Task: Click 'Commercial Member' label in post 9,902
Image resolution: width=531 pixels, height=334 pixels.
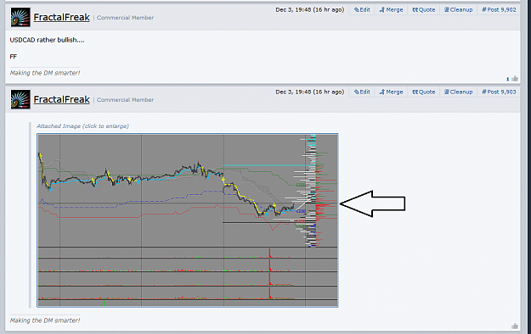Action: (125, 18)
